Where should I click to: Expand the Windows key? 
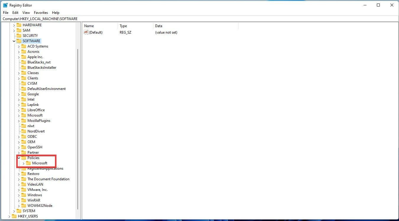click(x=19, y=195)
